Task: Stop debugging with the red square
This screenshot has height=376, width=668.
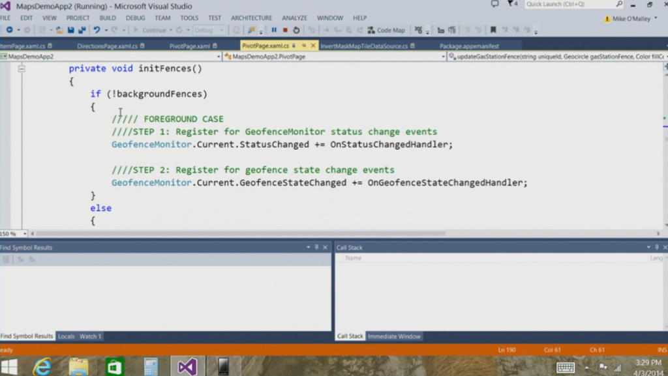Action: coord(285,30)
